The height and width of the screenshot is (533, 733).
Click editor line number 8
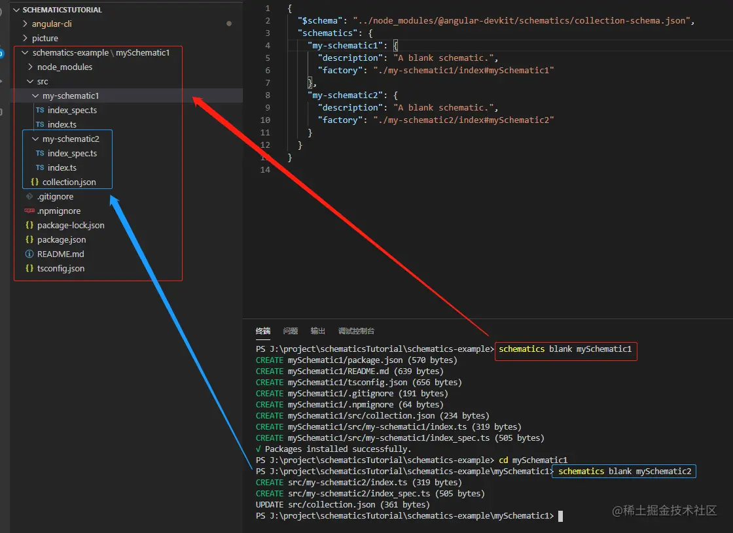[268, 95]
